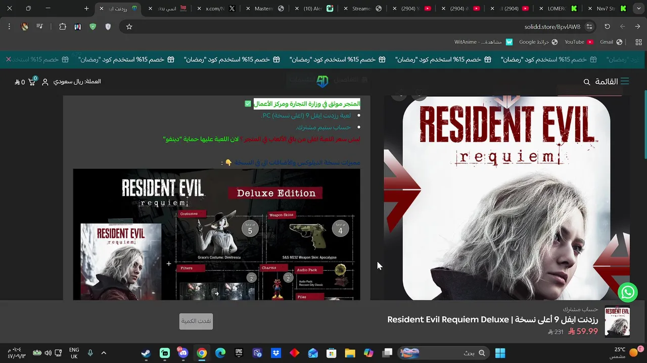Open site information icon in address bar

[x=589, y=27]
